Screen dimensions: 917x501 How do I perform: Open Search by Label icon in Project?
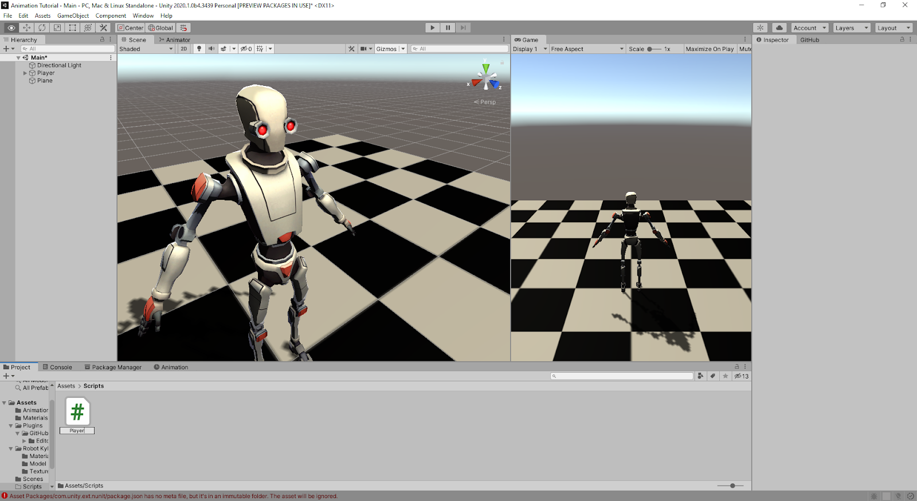(713, 376)
